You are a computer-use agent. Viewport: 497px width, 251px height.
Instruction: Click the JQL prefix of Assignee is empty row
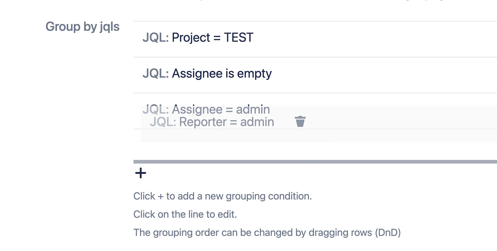156,74
